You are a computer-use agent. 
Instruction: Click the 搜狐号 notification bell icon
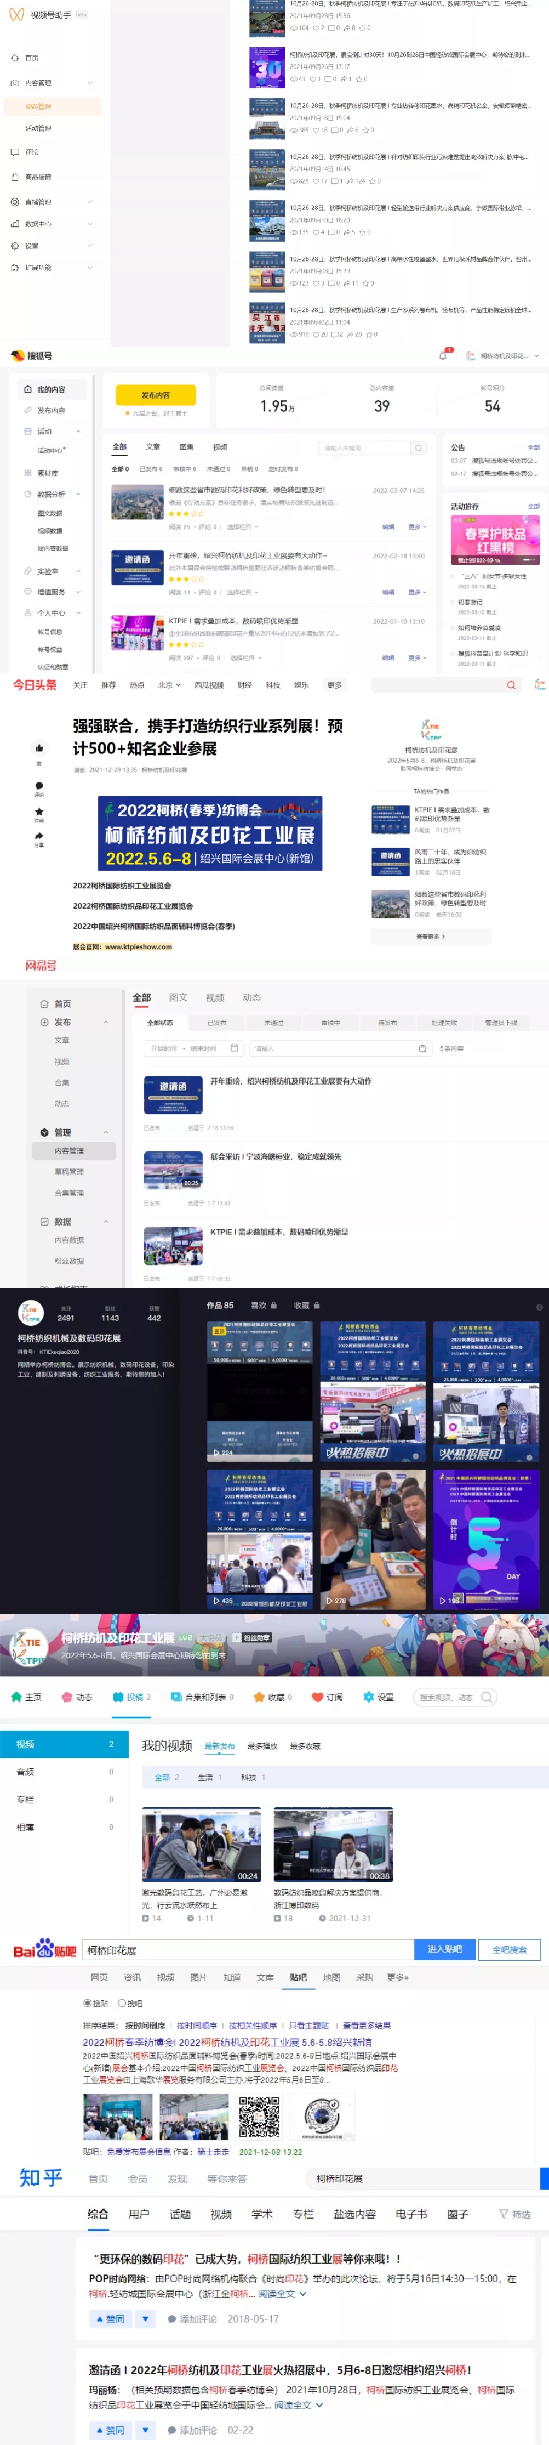[x=443, y=356]
